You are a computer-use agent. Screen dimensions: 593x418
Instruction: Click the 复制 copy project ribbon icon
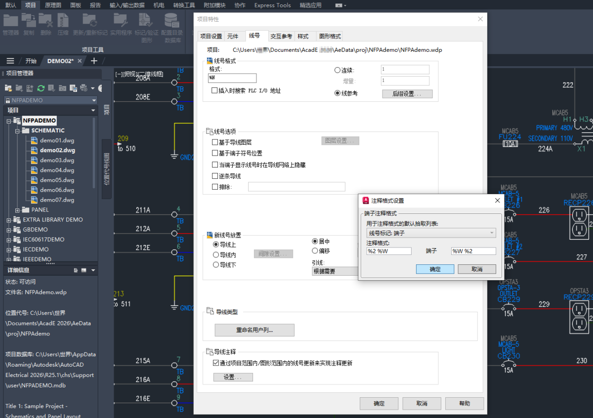[29, 20]
